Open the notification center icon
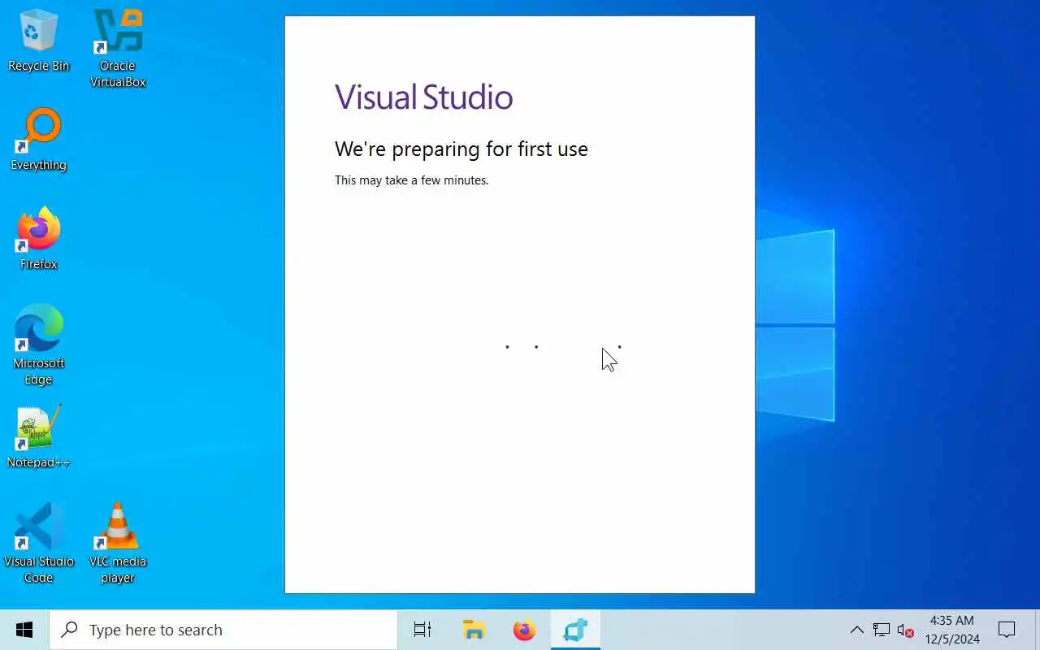Screen dimensions: 1040x650 (1007, 630)
